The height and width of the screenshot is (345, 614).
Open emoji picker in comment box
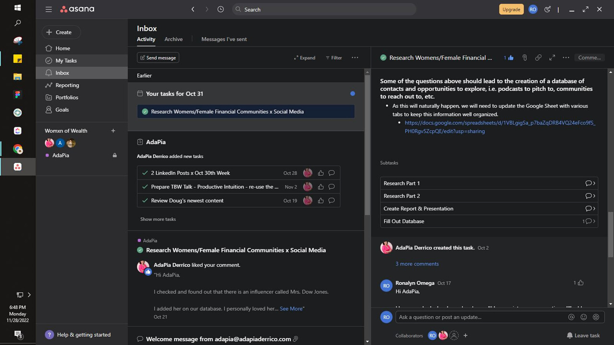click(x=584, y=317)
